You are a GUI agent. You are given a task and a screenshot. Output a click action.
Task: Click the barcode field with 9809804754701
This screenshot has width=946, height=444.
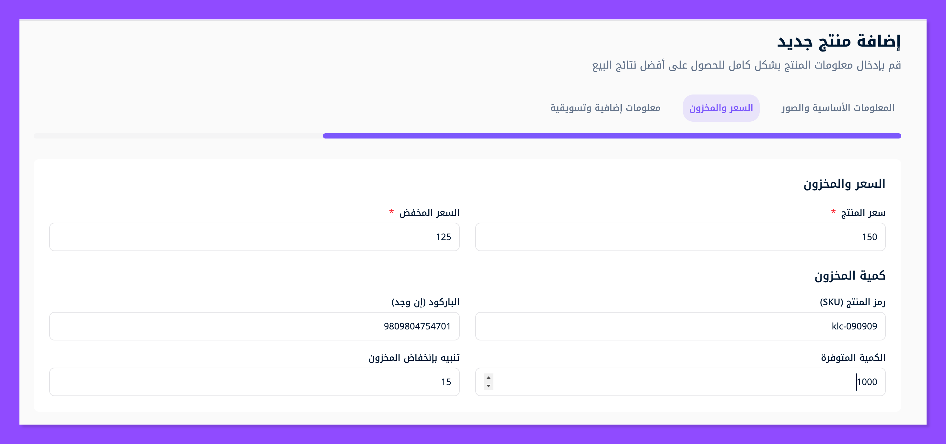254,326
